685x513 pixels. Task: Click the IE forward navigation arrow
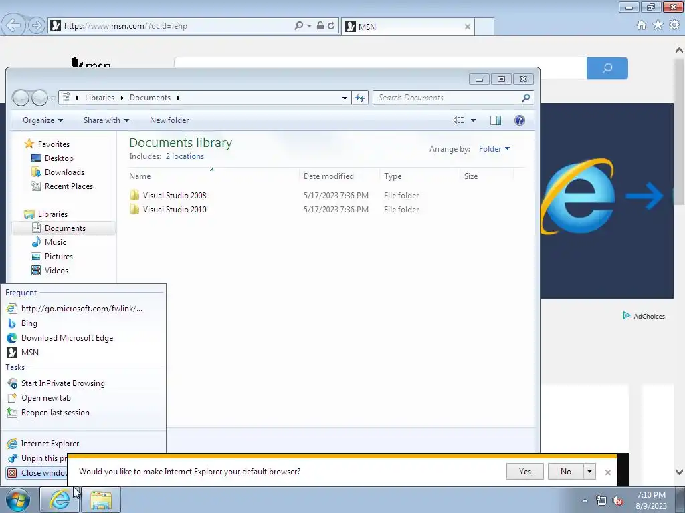click(x=37, y=26)
